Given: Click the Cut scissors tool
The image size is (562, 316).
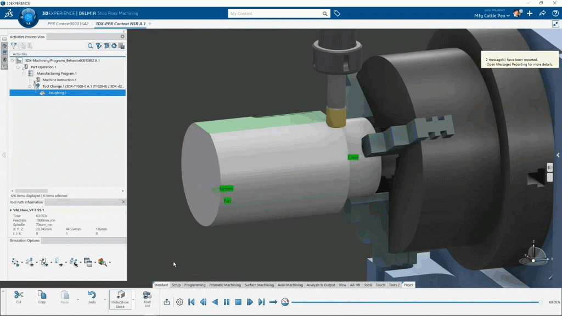Looking at the screenshot, I should tap(19, 297).
